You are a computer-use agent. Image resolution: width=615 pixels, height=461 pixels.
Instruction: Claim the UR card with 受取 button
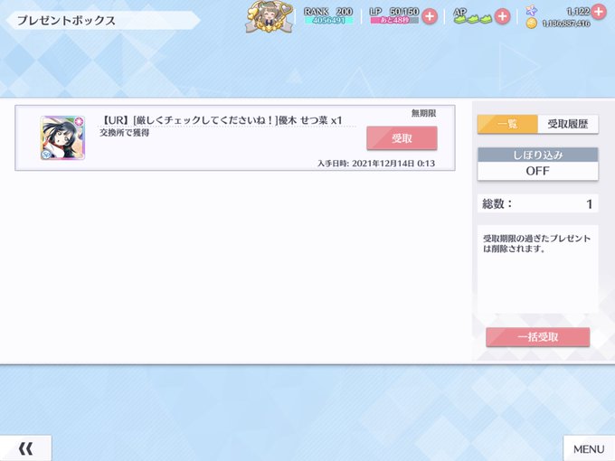(402, 138)
